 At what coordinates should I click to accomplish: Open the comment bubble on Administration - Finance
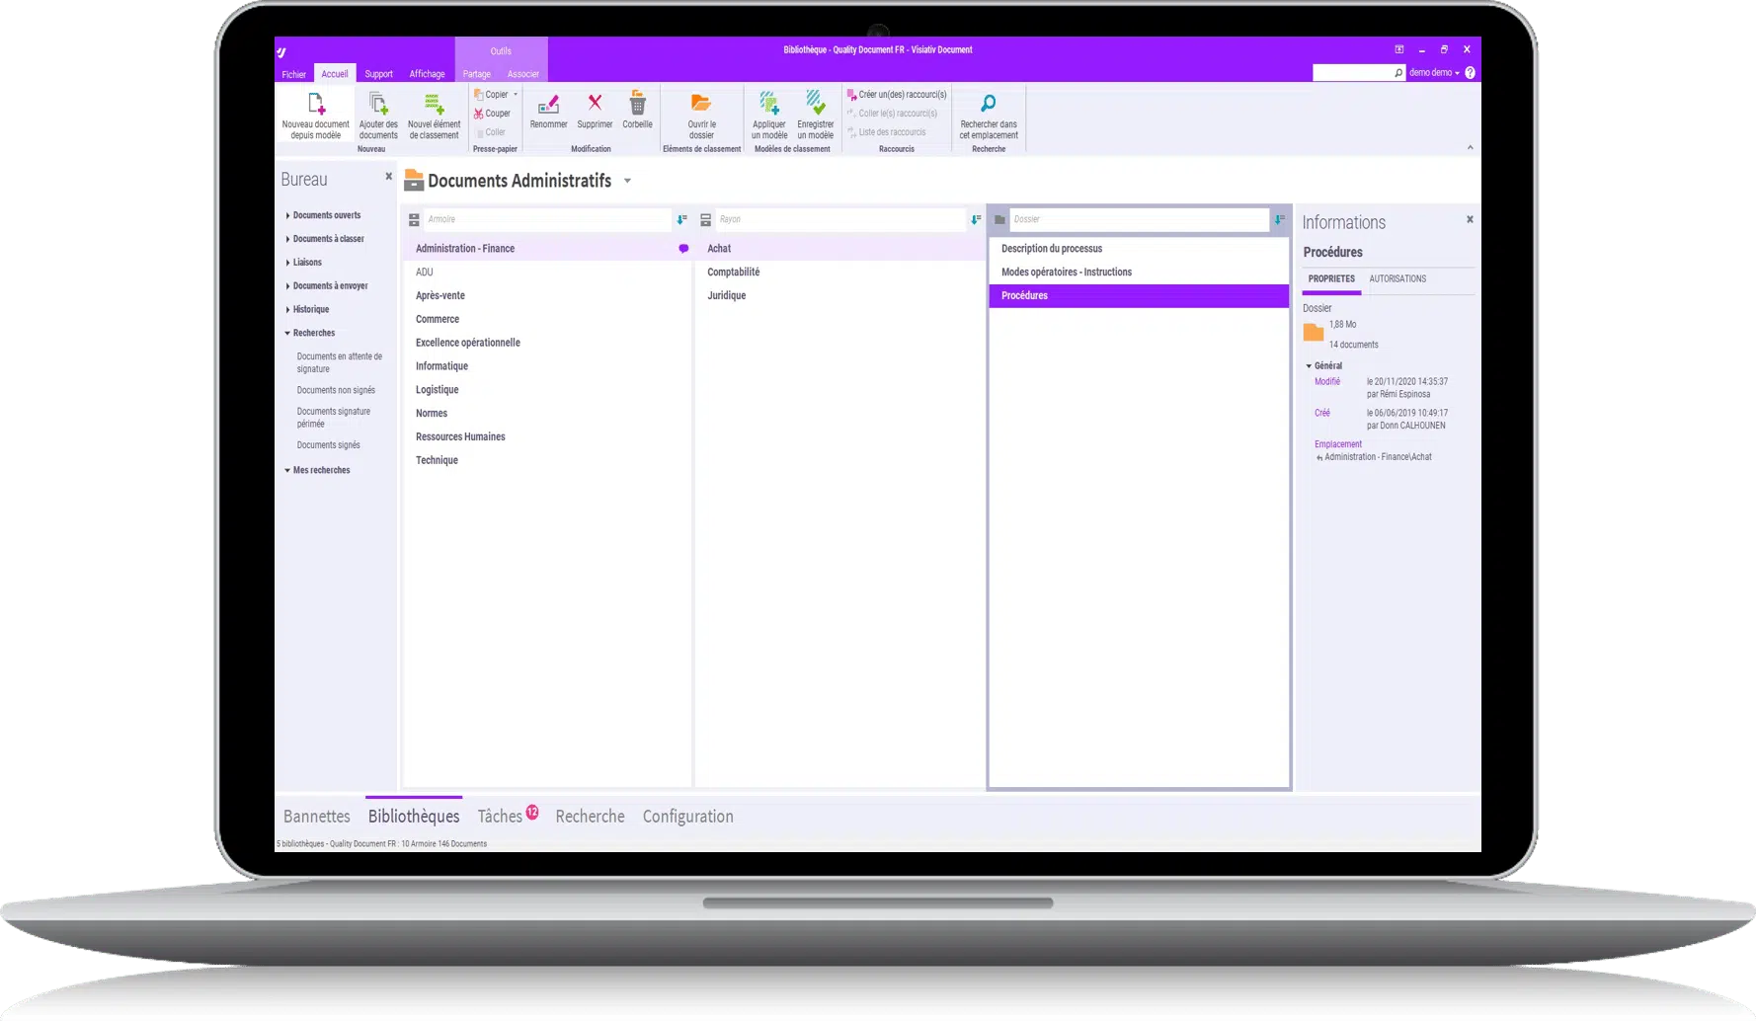tap(682, 249)
